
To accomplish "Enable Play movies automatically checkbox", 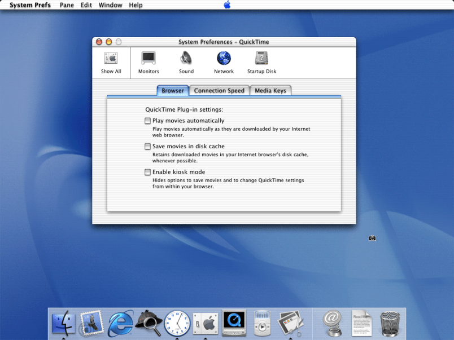I will [x=148, y=121].
